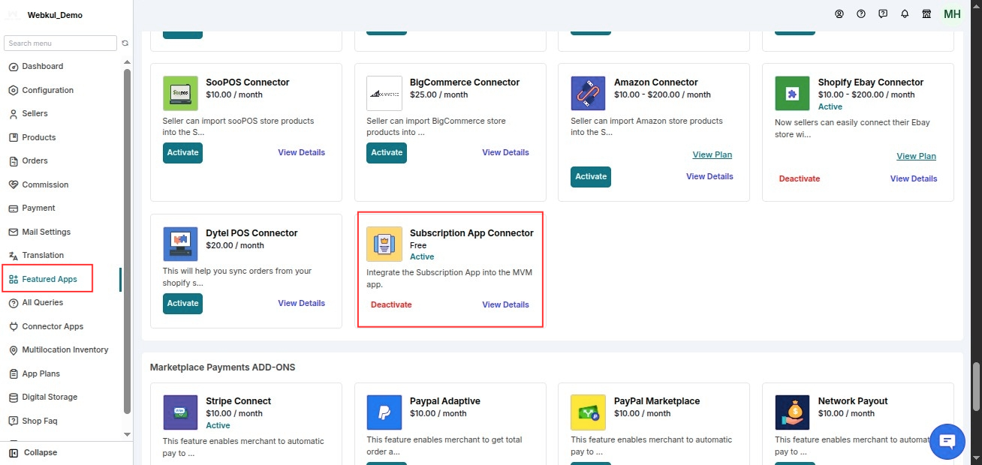The height and width of the screenshot is (465, 982).
Task: Click the sidebar scroll down arrow
Action: click(x=127, y=434)
